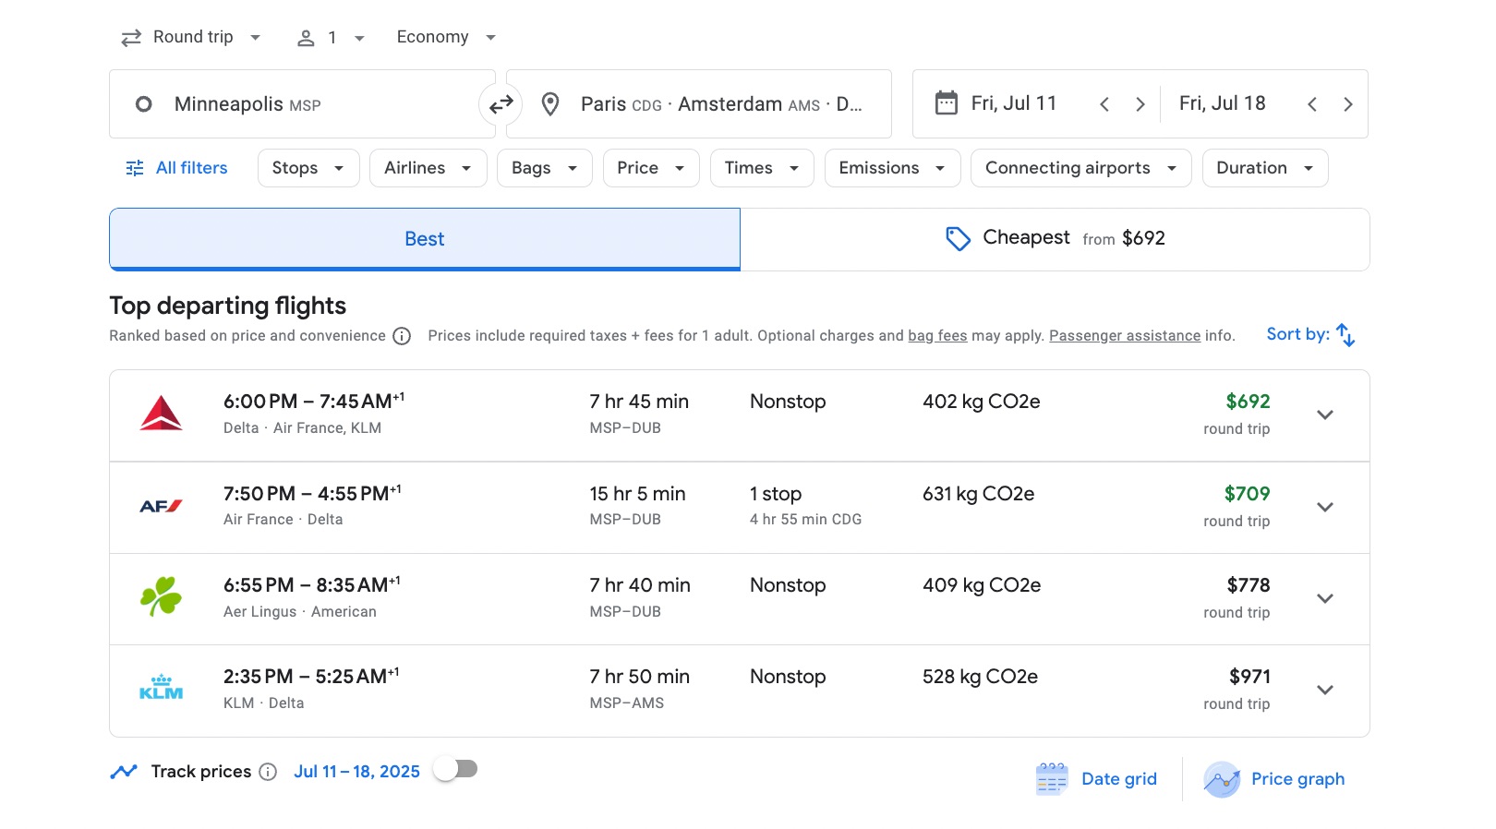Click the Minneapolis MSP origin field
This screenshot has width=1496, height=829.
click(x=302, y=104)
